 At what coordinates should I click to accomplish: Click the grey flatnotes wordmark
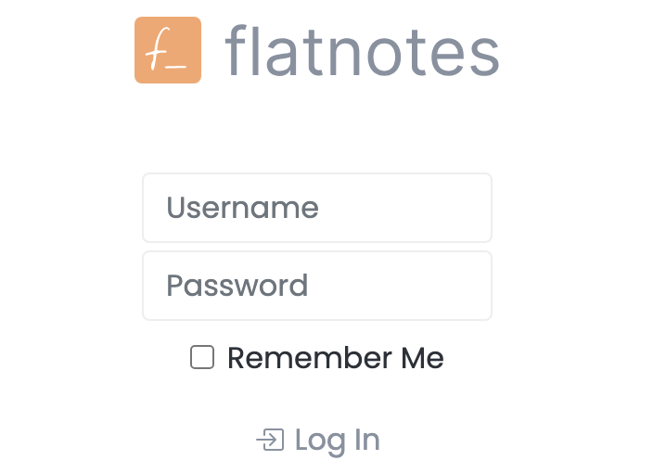[x=362, y=52]
